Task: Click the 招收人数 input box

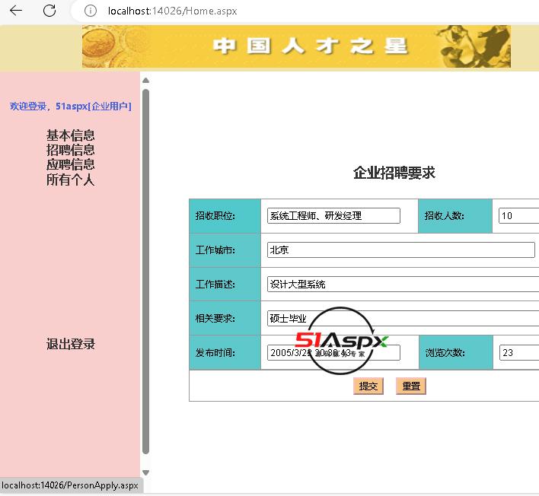Action: click(518, 216)
